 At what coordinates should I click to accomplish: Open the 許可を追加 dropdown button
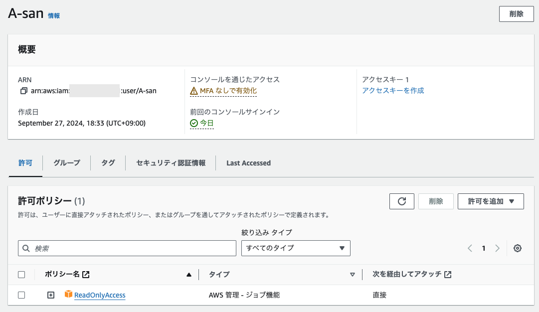pyautogui.click(x=491, y=201)
